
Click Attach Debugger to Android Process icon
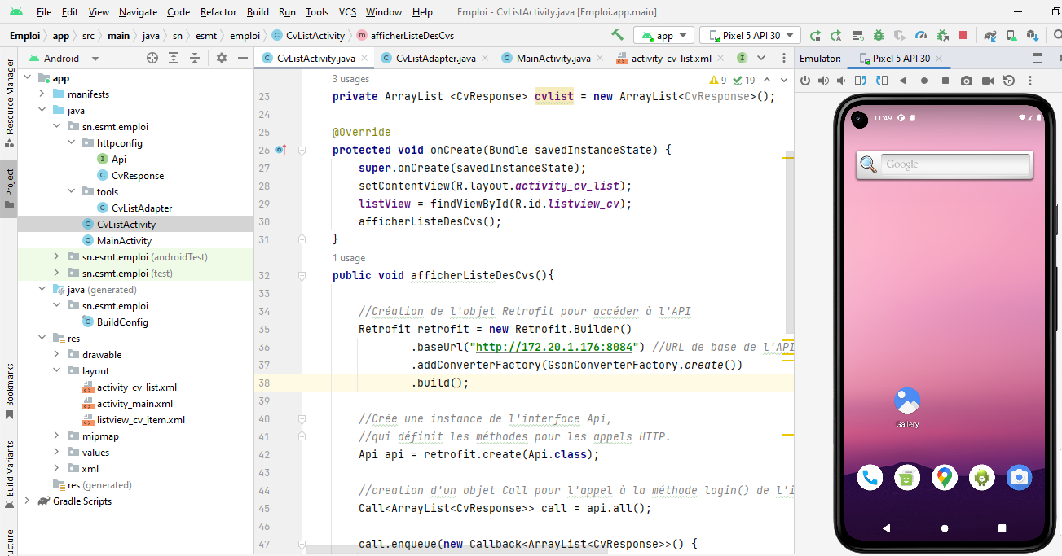pyautogui.click(x=942, y=35)
